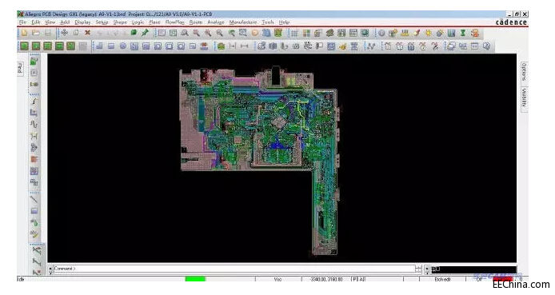Image resolution: width=555 pixels, height=295 pixels.
Task: Click the green status indicator box
Action: point(195,279)
